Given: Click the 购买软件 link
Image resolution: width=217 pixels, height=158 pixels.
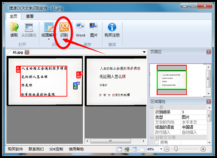Looking at the screenshot, I should (x=15, y=149).
